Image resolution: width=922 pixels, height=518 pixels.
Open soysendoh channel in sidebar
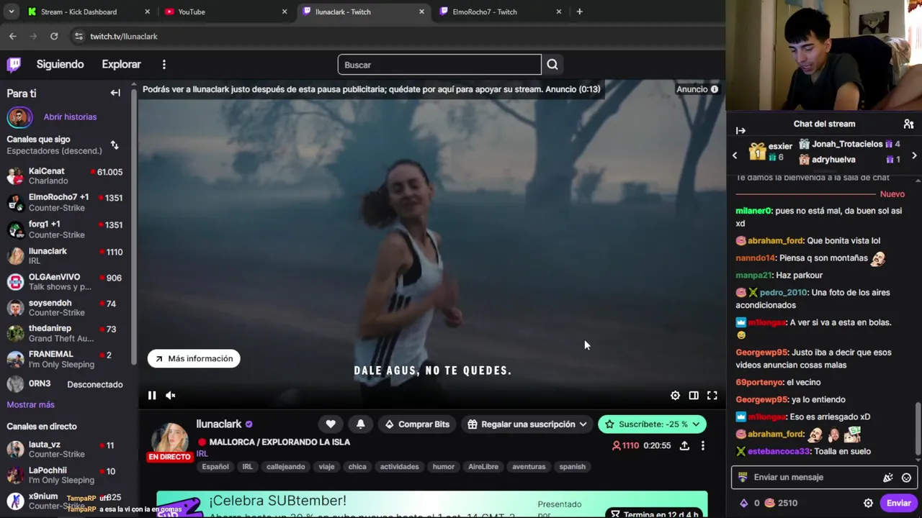pos(65,308)
